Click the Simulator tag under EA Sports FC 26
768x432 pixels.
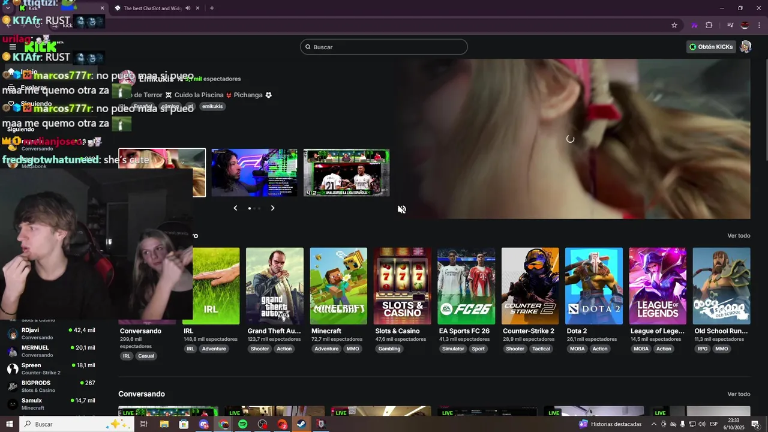pyautogui.click(x=453, y=349)
